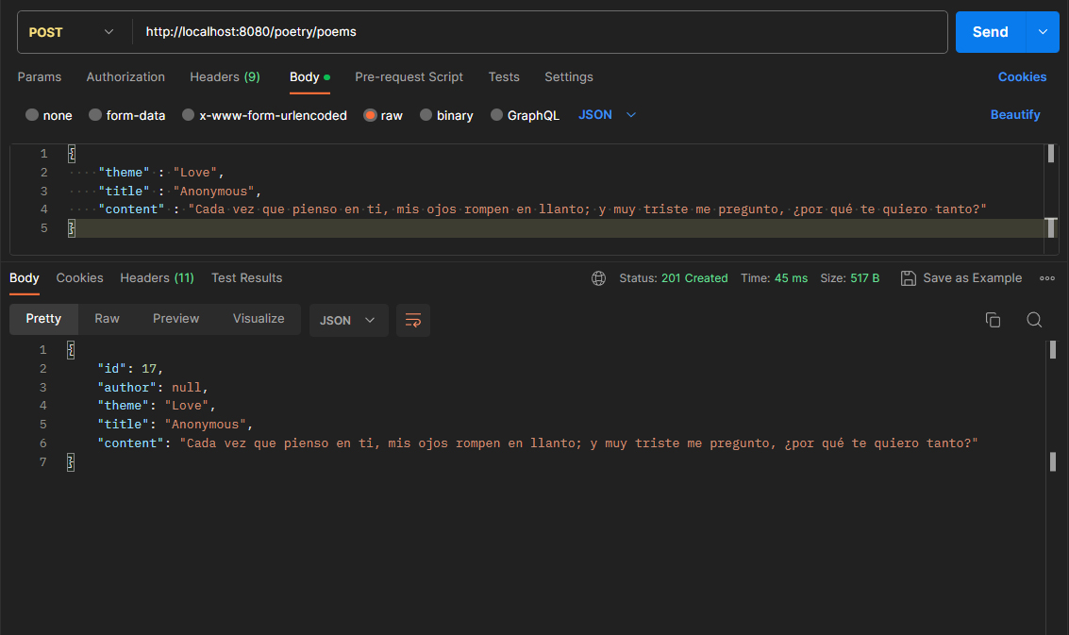The height and width of the screenshot is (635, 1069).
Task: Click the 517 B size value
Action: click(x=864, y=278)
